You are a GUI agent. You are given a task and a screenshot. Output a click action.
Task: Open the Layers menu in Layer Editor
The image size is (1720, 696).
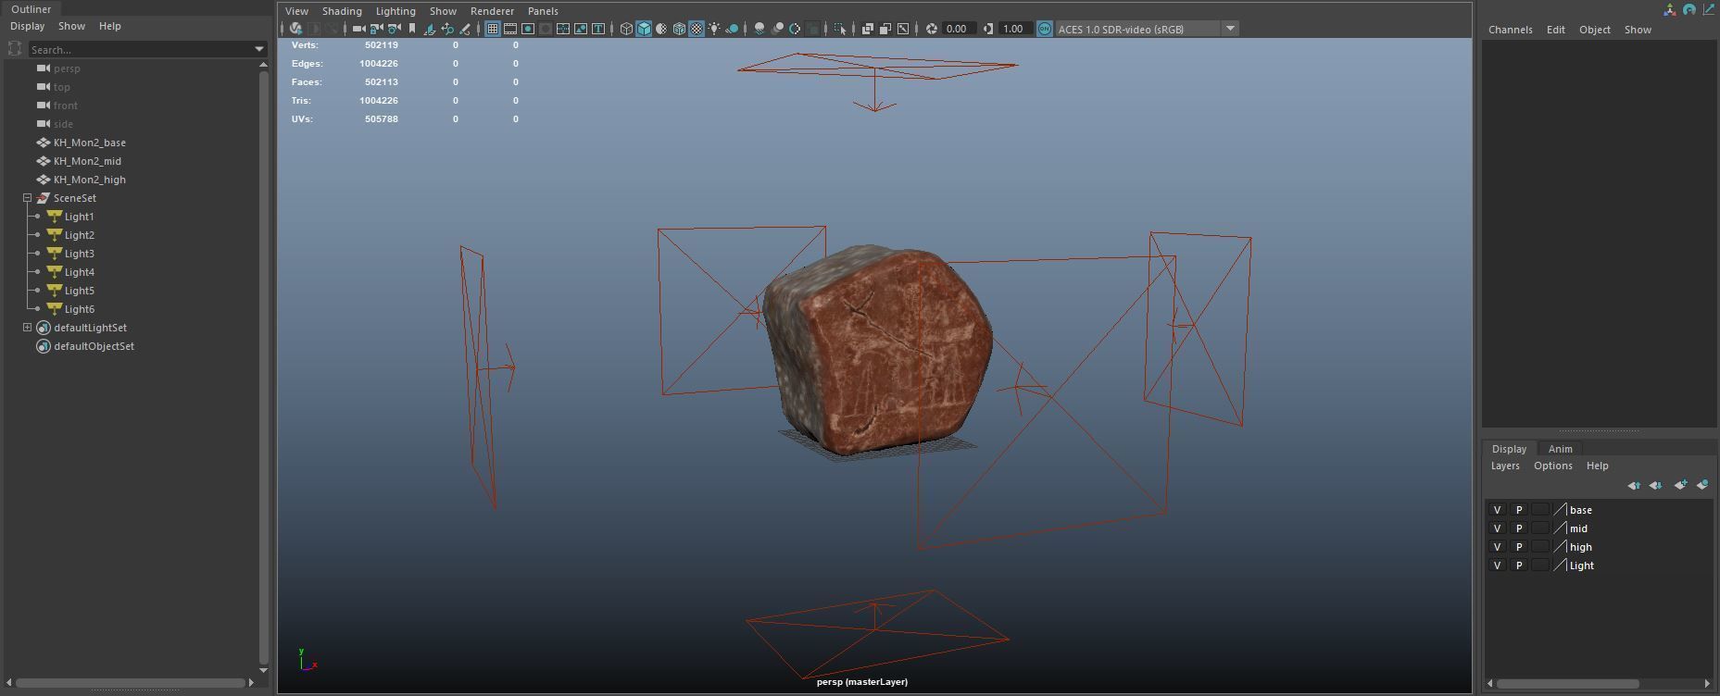(x=1505, y=466)
